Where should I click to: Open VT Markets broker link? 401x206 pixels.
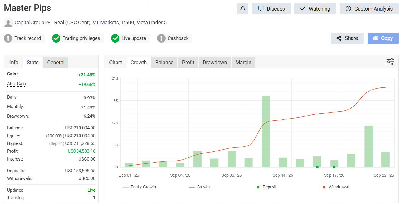(106, 23)
